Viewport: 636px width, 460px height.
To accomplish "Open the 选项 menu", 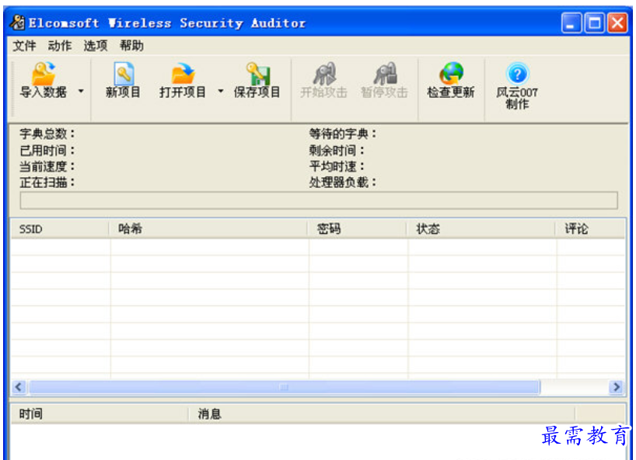I will [x=96, y=46].
